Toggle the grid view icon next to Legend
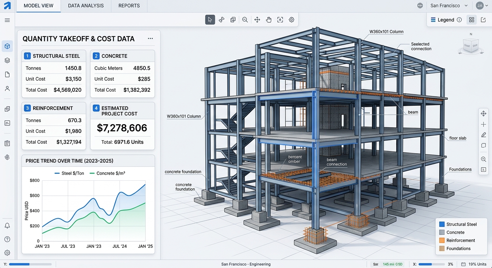The width and height of the screenshot is (492, 268). click(472, 20)
